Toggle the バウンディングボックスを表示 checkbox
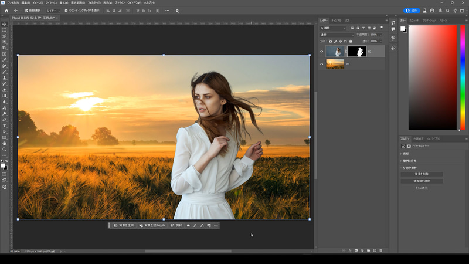Image resolution: width=469 pixels, height=264 pixels. pos(66,11)
